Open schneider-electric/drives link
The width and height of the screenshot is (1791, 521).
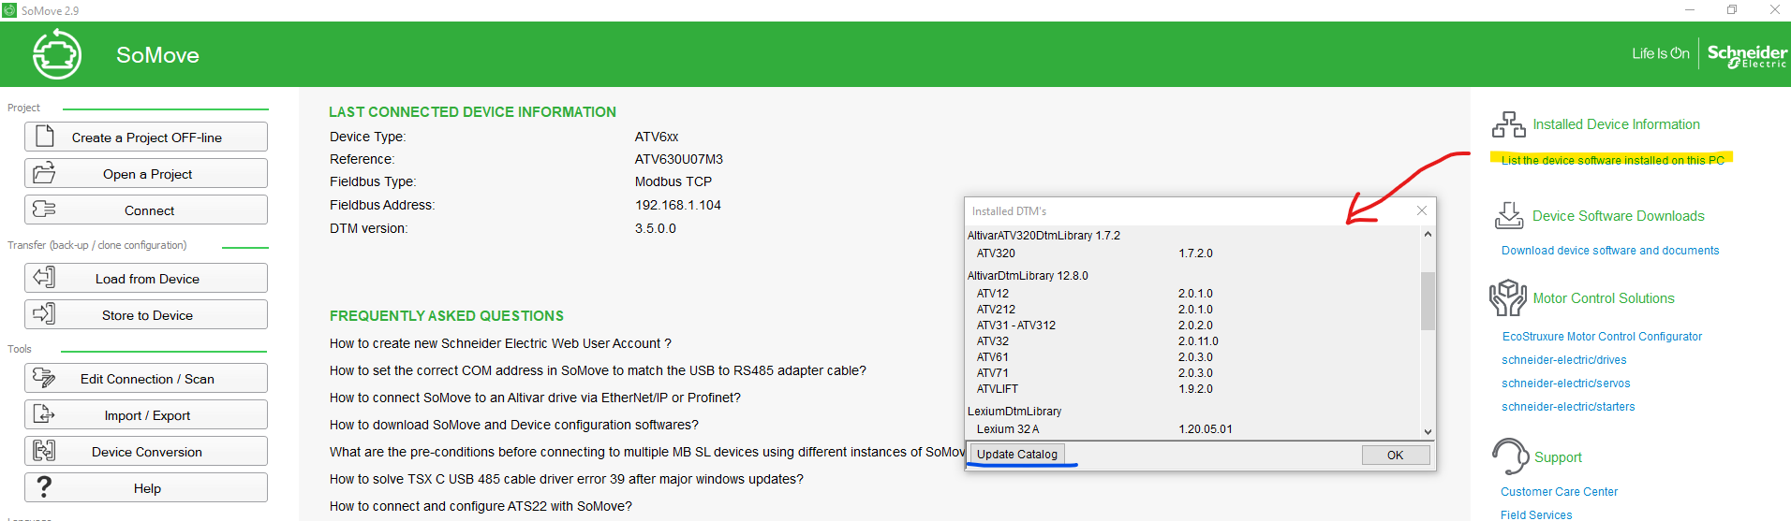pos(1563,360)
